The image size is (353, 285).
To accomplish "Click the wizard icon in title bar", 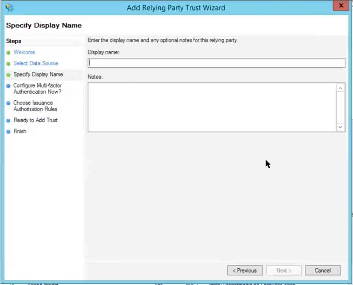I will pos(9,8).
